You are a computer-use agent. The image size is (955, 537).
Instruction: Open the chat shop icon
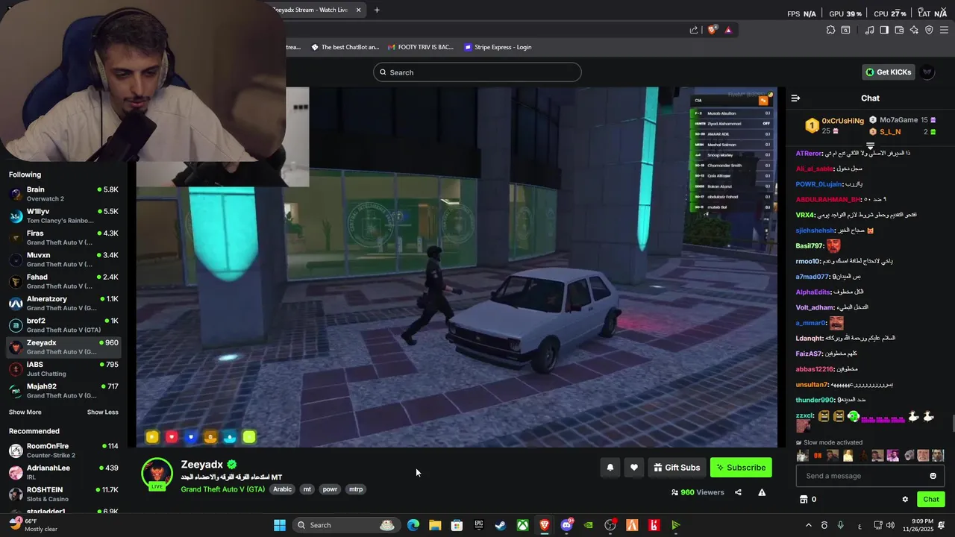coord(804,500)
